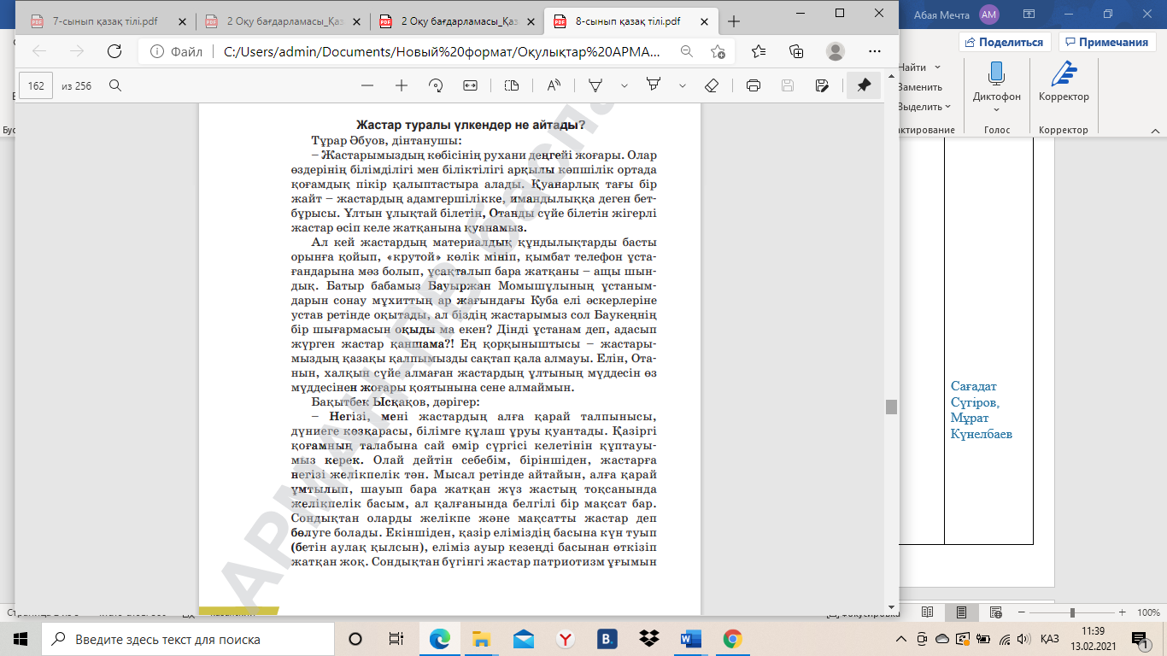Click the ҚАЗ keyboard language indicator
The width and height of the screenshot is (1167, 656).
[x=1050, y=639]
